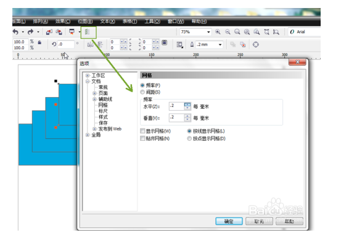Select 按线显示网格(L) radio option

pyautogui.click(x=189, y=131)
